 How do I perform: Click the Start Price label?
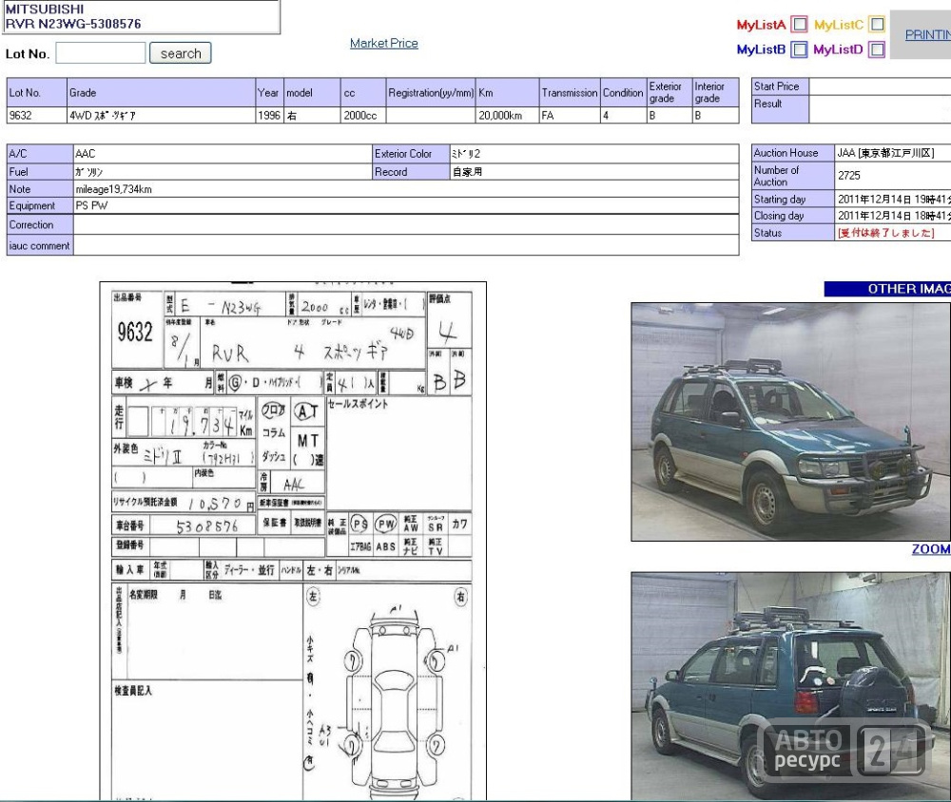pyautogui.click(x=780, y=86)
